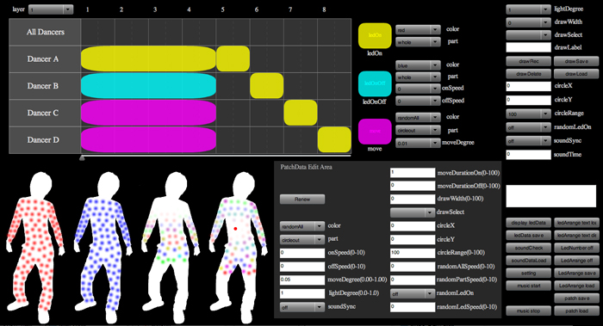
Task: Open the layer dropdown
Action: pyautogui.click(x=51, y=9)
